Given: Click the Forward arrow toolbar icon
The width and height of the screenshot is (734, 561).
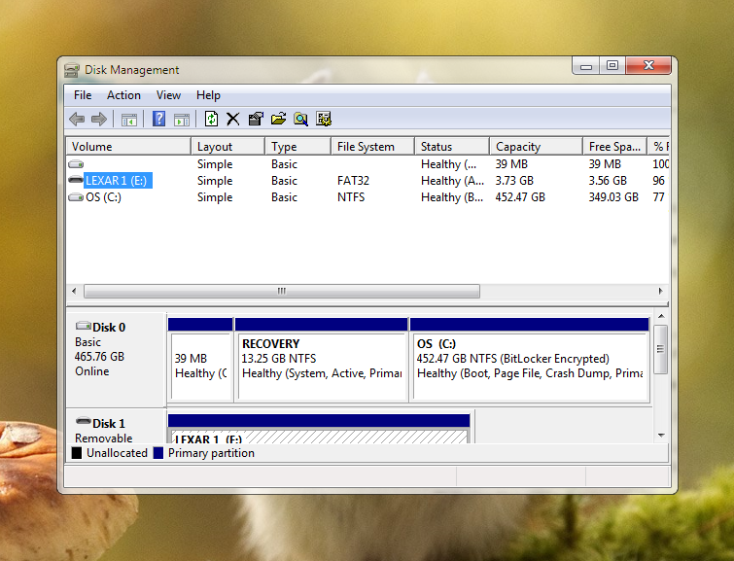Looking at the screenshot, I should [99, 119].
